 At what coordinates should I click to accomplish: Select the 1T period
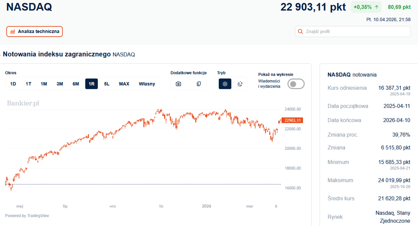29,84
